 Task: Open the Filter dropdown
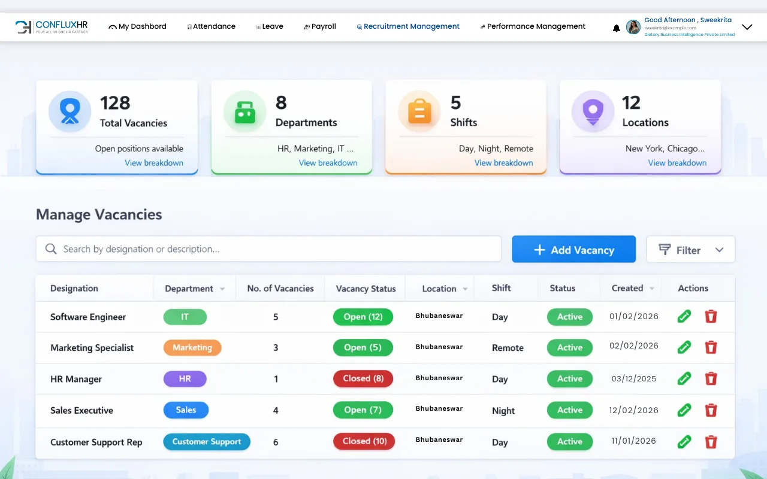pos(691,249)
